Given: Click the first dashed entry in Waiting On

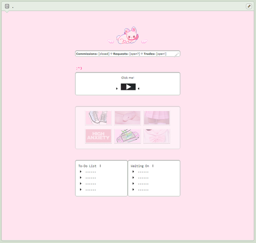Looking at the screenshot, I should pyautogui.click(x=143, y=172).
